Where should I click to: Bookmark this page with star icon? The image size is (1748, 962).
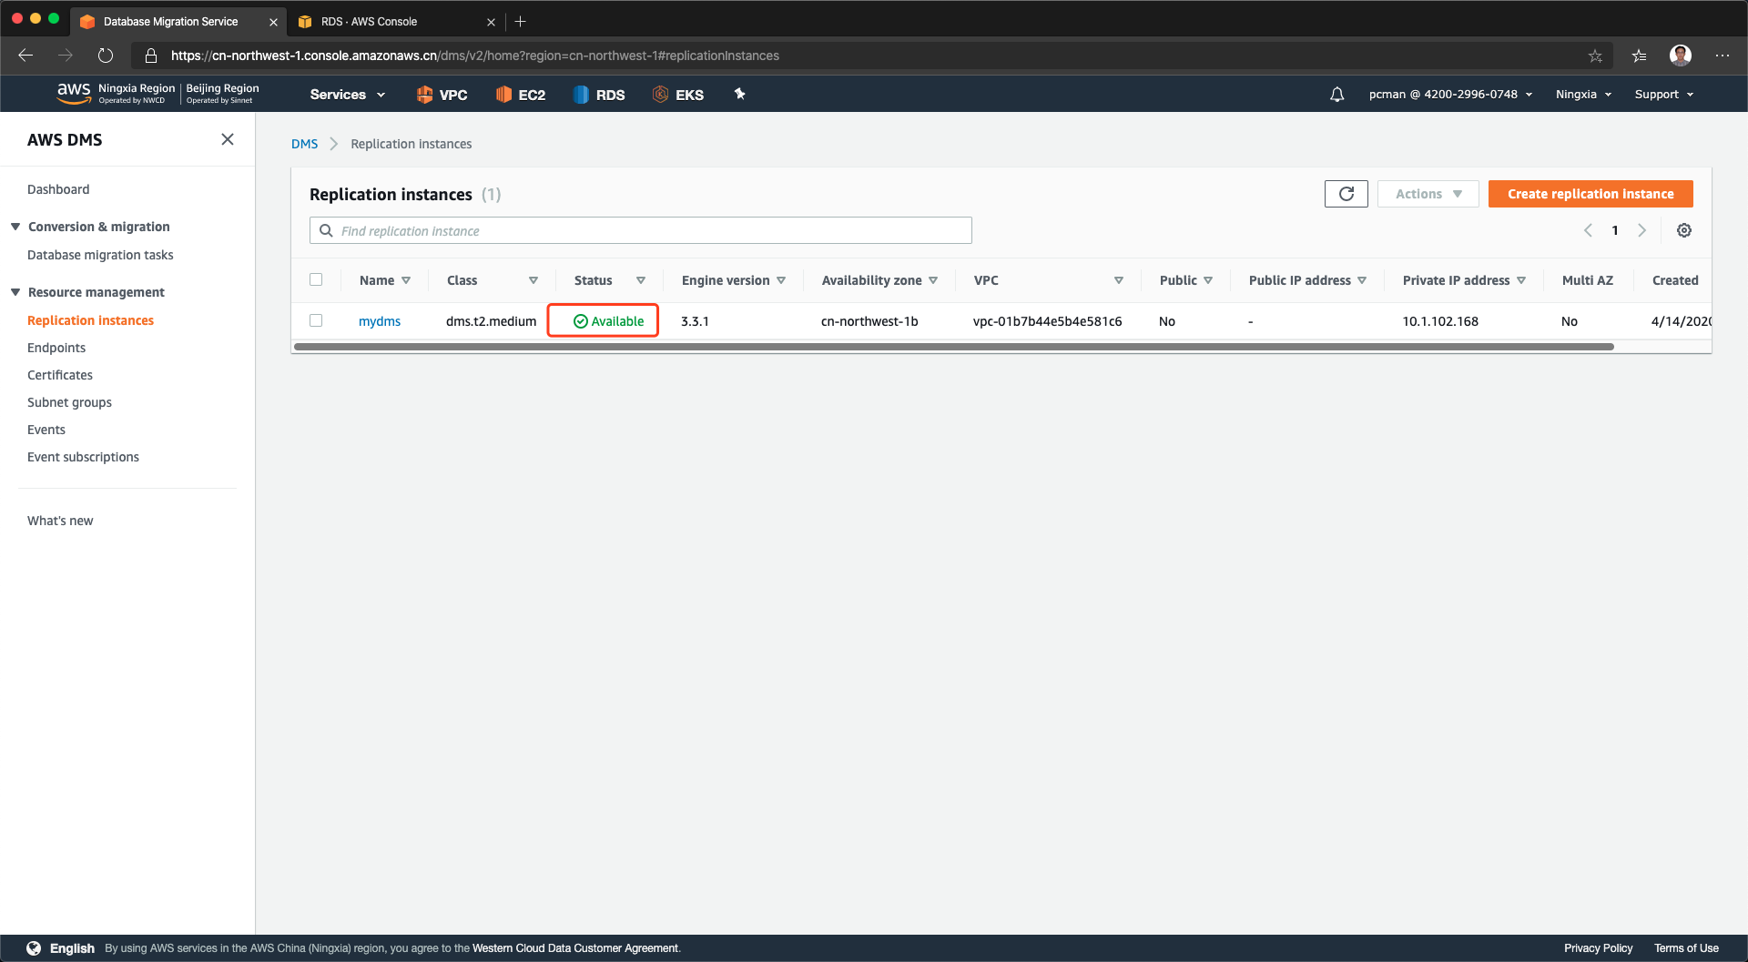point(1595,56)
